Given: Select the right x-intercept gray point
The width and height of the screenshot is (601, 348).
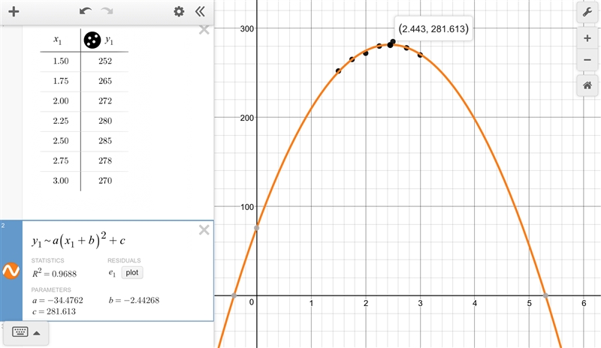Looking at the screenshot, I should coord(545,295).
